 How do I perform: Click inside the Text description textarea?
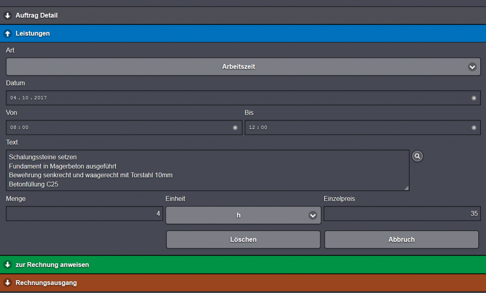(207, 170)
